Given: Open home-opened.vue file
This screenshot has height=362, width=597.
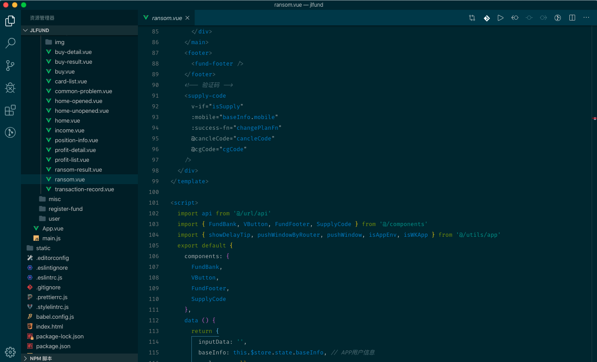Looking at the screenshot, I should (79, 101).
